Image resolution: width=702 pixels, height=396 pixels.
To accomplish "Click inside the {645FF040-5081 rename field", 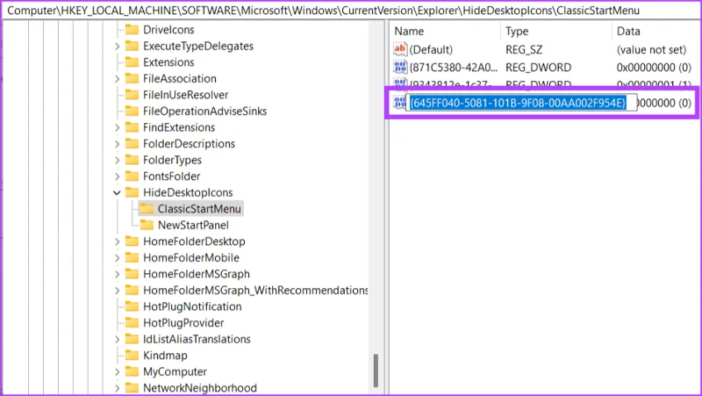I will 521,103.
